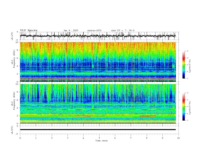This screenshot has width=201, height=155.
Task: Click the '0' tick on the time axis
Action: tap(20, 138)
